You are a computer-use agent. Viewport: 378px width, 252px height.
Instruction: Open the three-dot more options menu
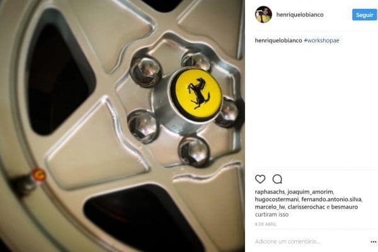pos(374,242)
